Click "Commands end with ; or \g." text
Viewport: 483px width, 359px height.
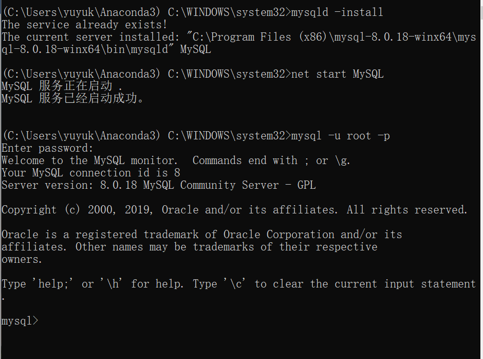pyautogui.click(x=271, y=160)
